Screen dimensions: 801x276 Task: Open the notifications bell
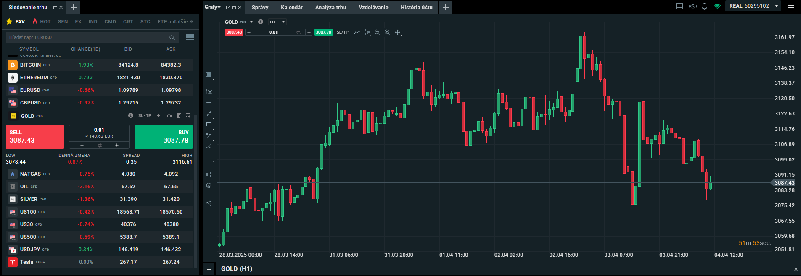pyautogui.click(x=704, y=6)
